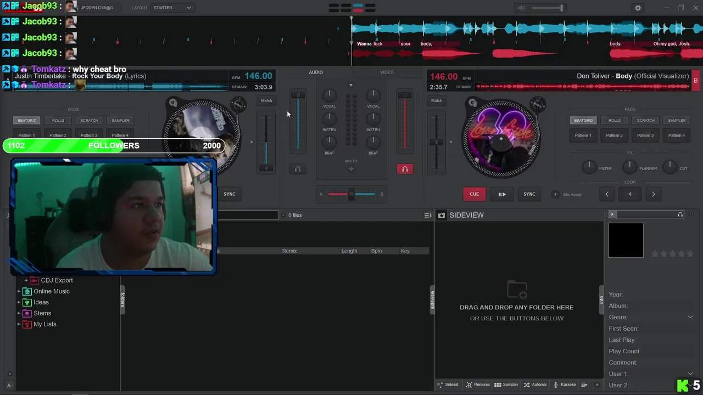Open the Sampler grid icon in sideview bar
Image resolution: width=703 pixels, height=395 pixels.
tap(498, 385)
